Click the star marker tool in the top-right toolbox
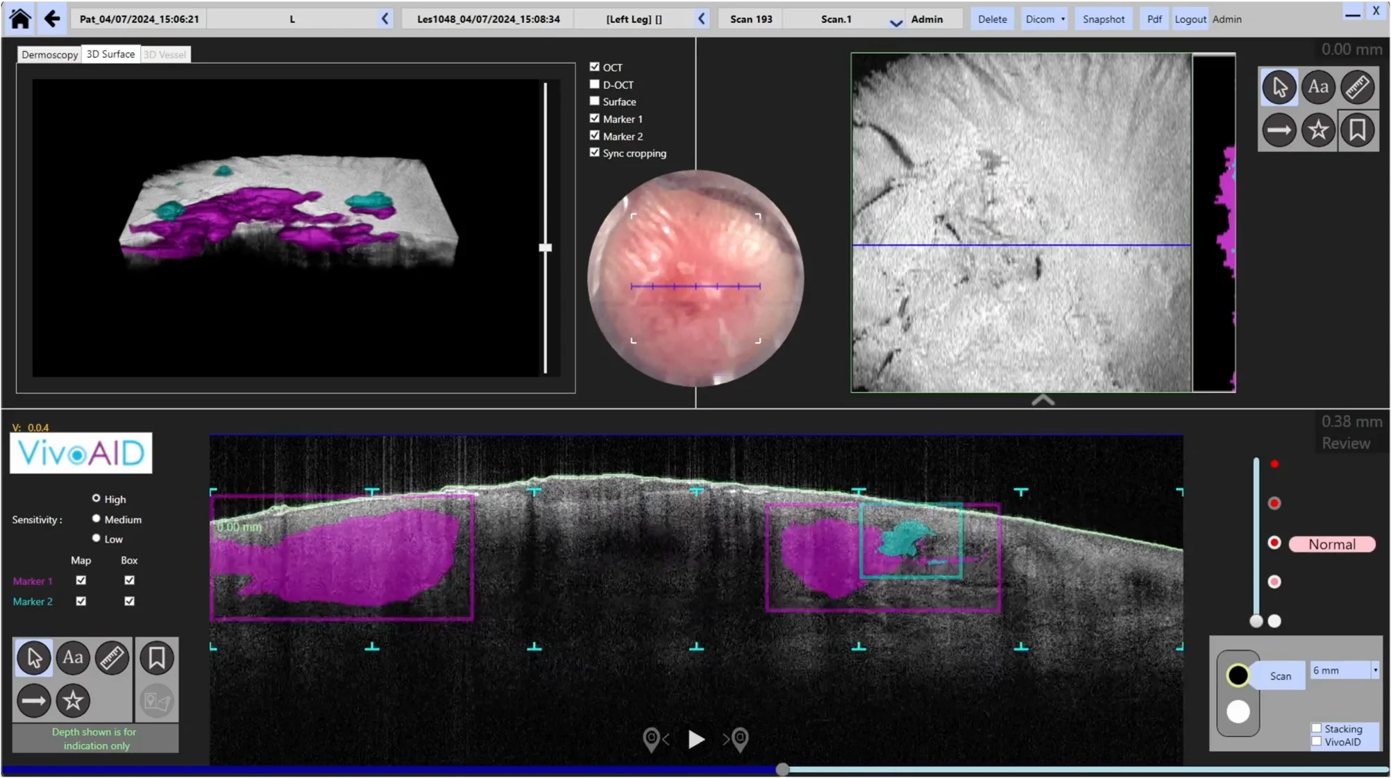Image resolution: width=1391 pixels, height=778 pixels. coord(1317,130)
